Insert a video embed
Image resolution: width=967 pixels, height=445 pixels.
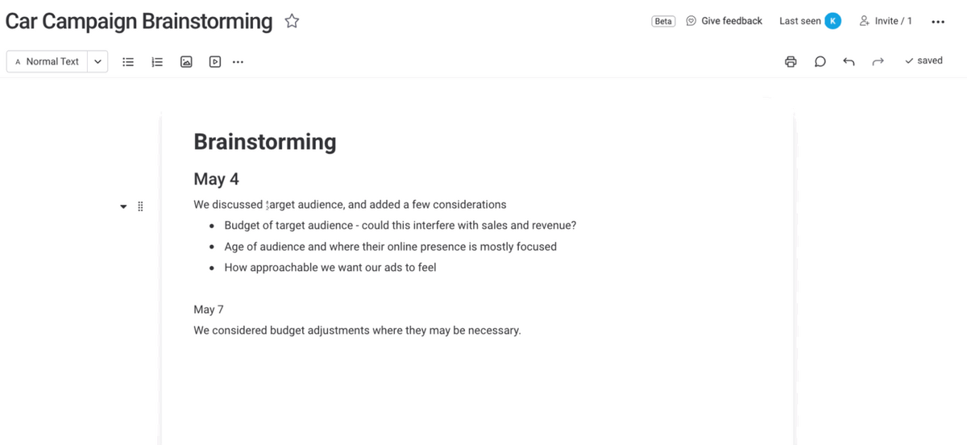[x=215, y=61]
